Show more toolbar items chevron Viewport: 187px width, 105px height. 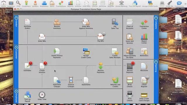[185, 4]
